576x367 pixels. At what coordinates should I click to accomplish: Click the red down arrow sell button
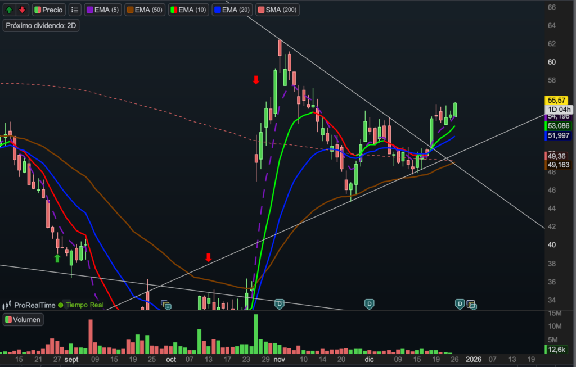(x=22, y=10)
